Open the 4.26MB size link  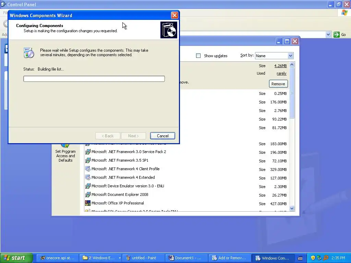coord(280,66)
